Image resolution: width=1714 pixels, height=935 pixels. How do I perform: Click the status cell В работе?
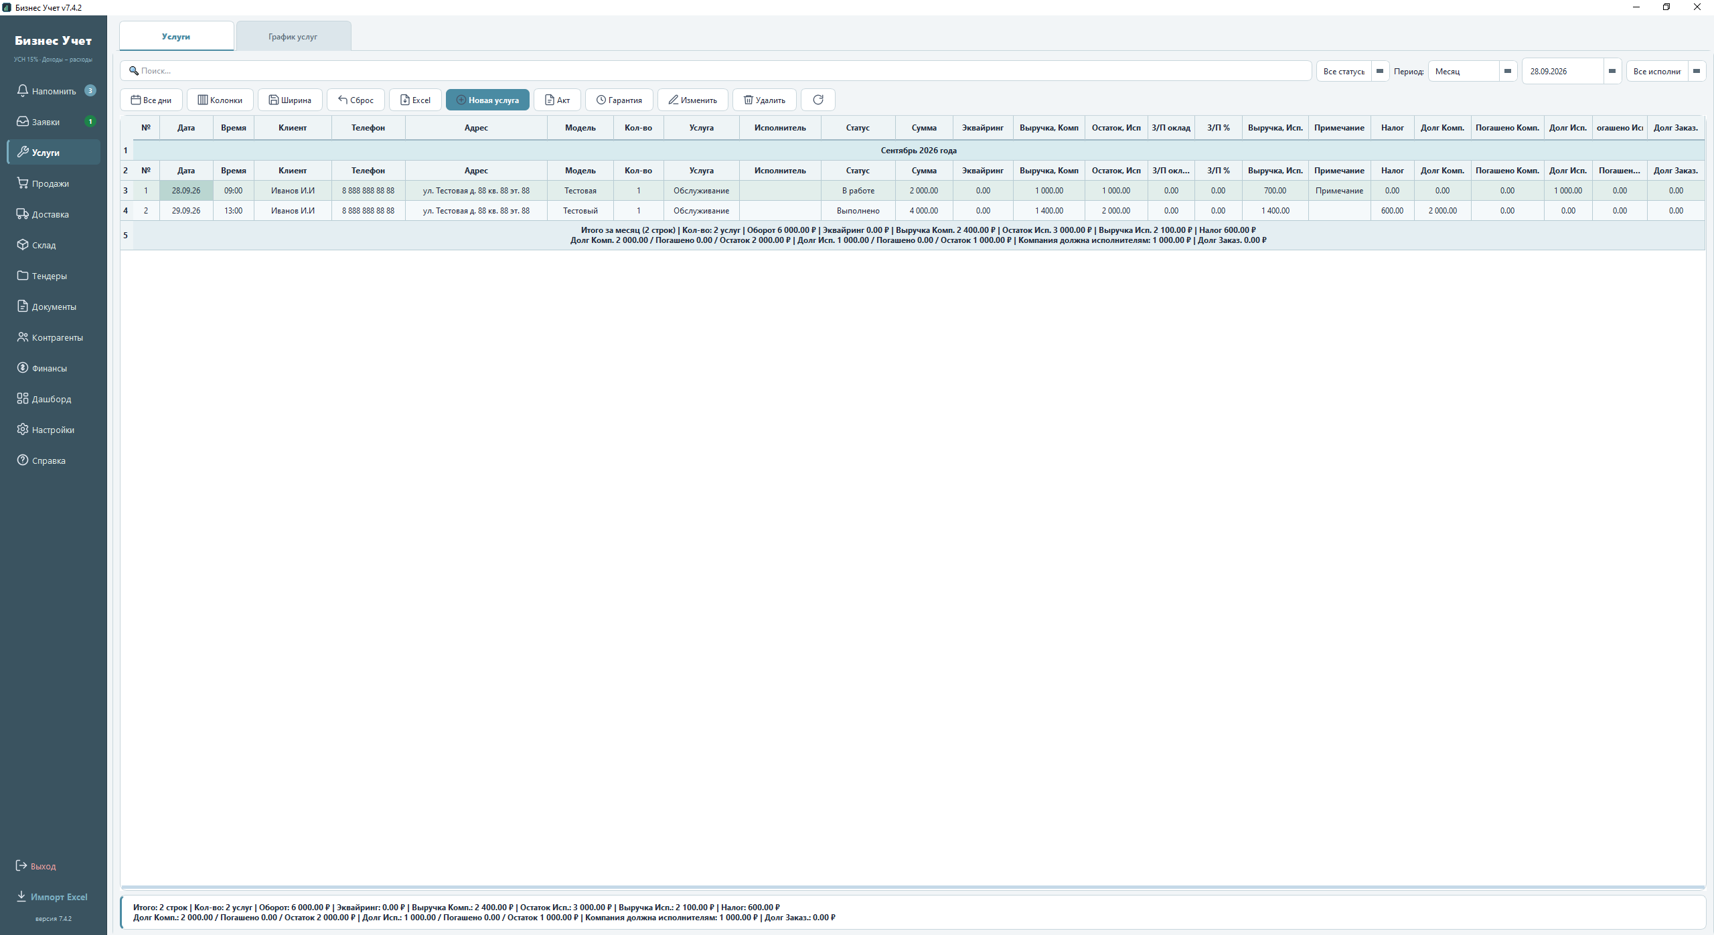[858, 191]
